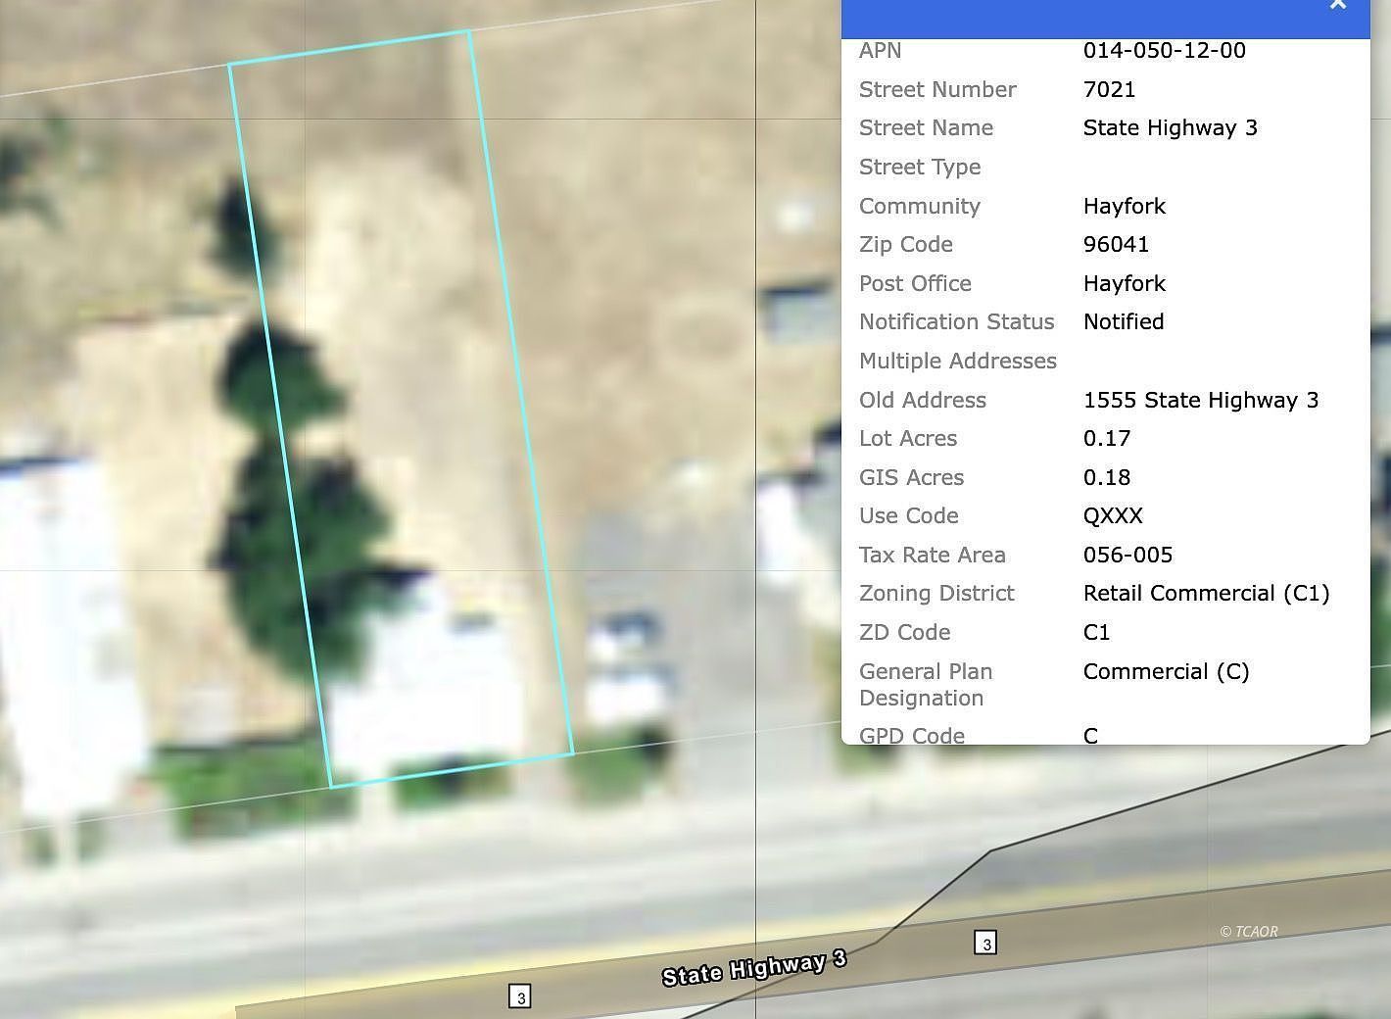Screen dimensions: 1391x1019
Task: Click Highway 3 shield right of road label
Action: tap(986, 944)
